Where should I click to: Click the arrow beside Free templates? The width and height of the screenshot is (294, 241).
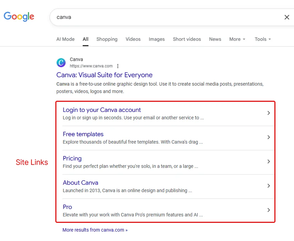pos(269,137)
